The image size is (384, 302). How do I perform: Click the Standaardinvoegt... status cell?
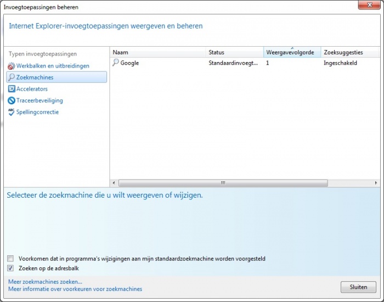(x=233, y=63)
